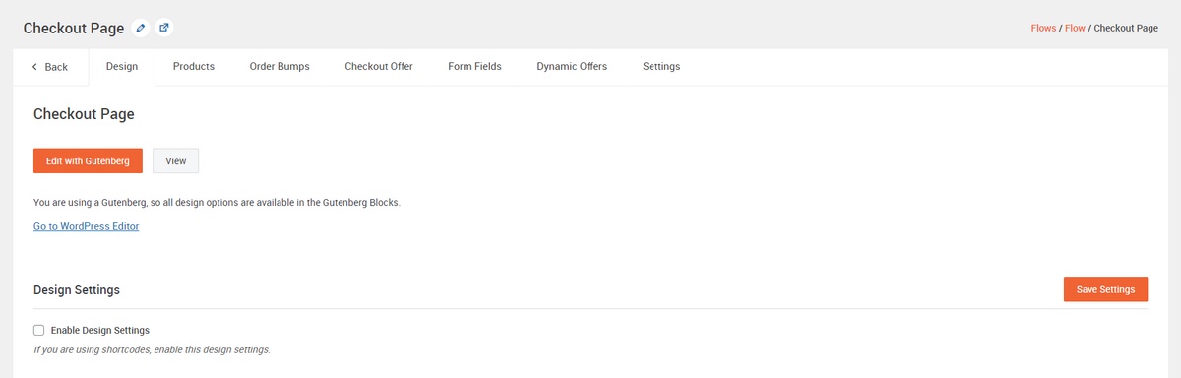This screenshot has width=1181, height=378.
Task: Click the Save Settings button
Action: [1105, 289]
